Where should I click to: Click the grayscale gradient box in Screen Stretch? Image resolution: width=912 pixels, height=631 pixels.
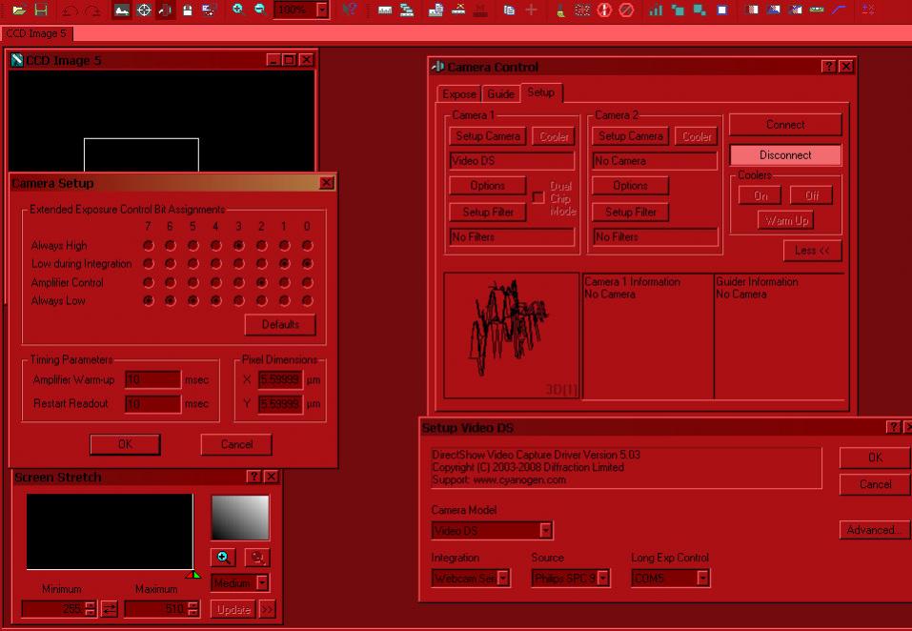point(240,518)
